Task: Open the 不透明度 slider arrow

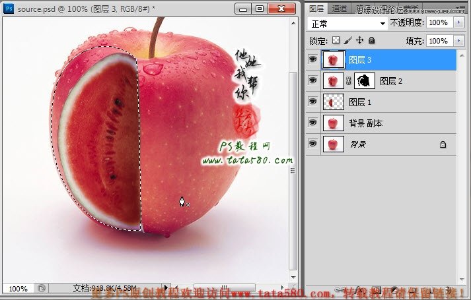Action: click(458, 22)
